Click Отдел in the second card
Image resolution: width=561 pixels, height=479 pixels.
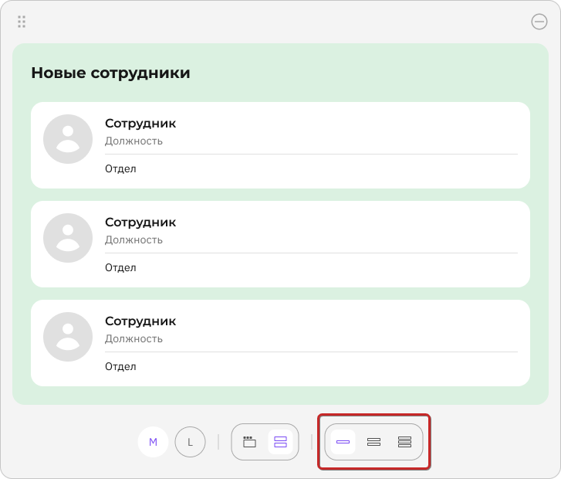120,267
